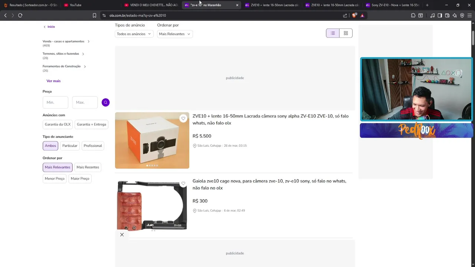
Task: Click the "6 de mar, 02:49" listing date
Action: [234, 211]
